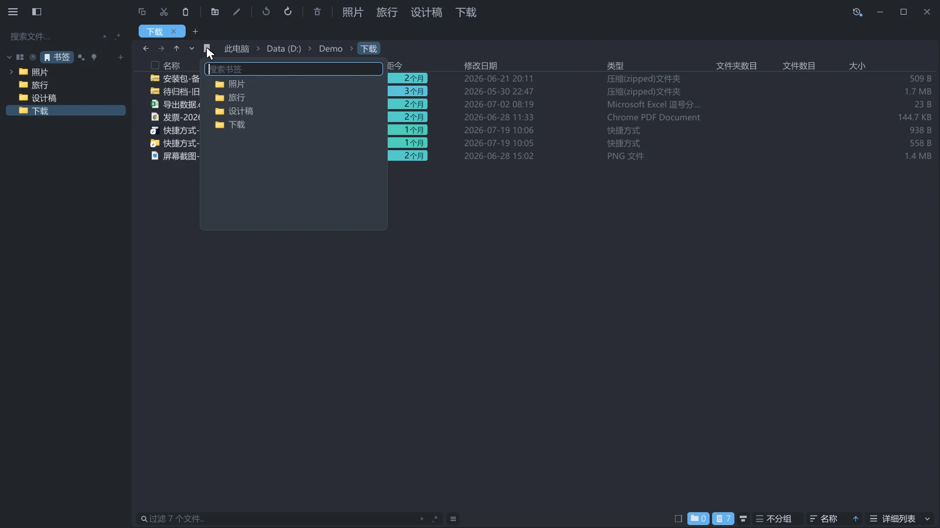Open the 详细列表 view dropdown
This screenshot has width=940, height=528.
click(900, 519)
